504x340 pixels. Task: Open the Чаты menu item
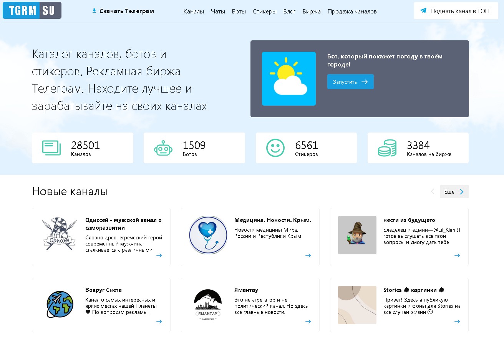218,12
